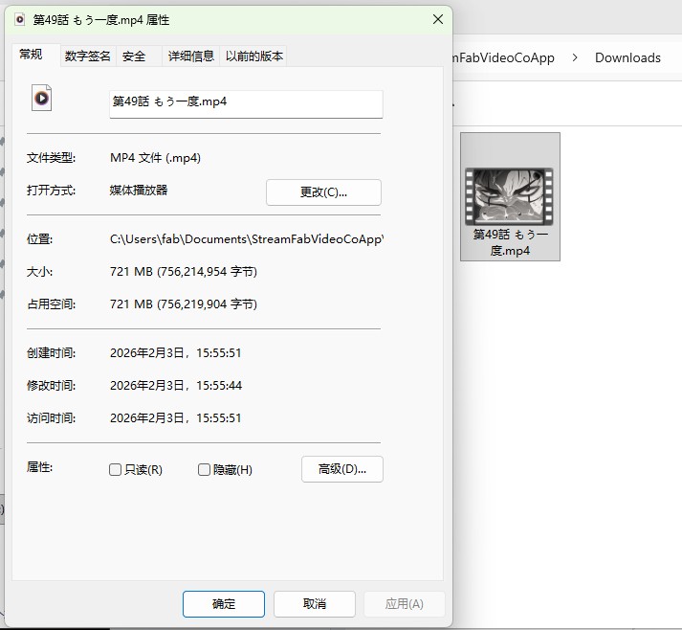
Task: Click the location path C:\Users\fab\Documents text
Action: point(247,239)
